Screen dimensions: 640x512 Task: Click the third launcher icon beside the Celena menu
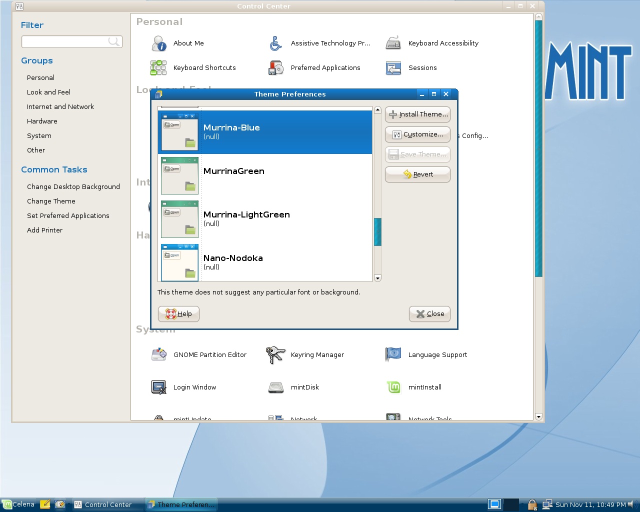tap(60, 504)
